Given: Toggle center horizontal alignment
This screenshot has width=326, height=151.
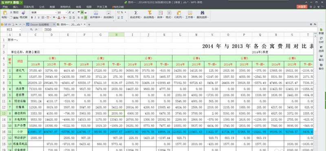Looking at the screenshot, I should [82, 18].
